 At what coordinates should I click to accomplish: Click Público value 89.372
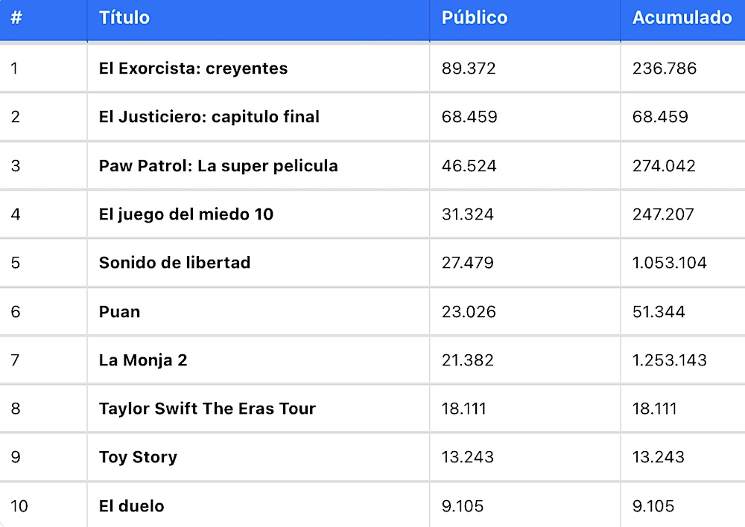coord(469,68)
